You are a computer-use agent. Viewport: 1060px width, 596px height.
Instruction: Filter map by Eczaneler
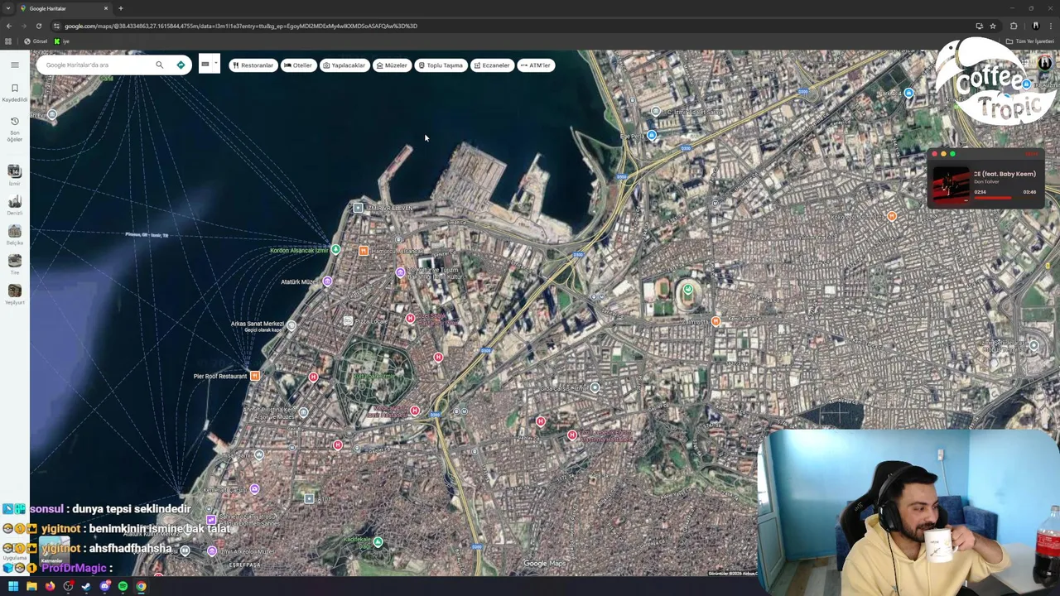pos(493,65)
